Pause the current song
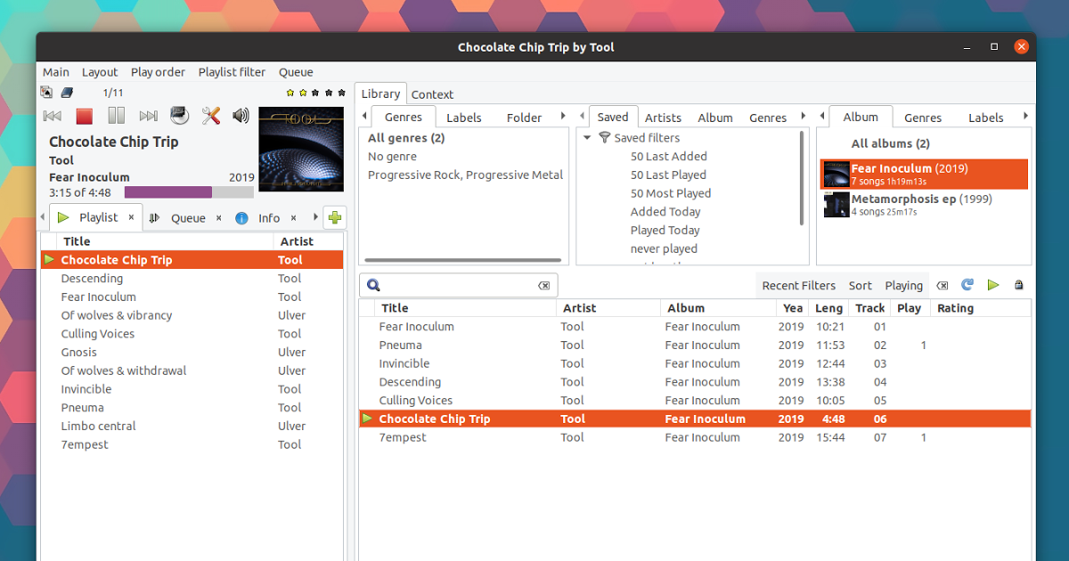This screenshot has width=1069, height=561. coord(116,116)
